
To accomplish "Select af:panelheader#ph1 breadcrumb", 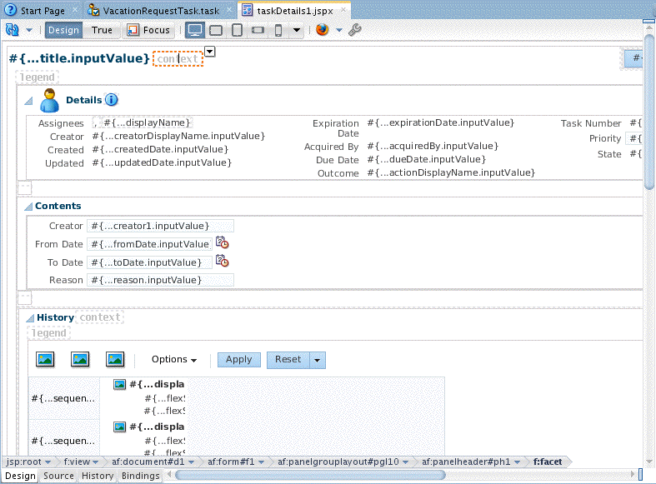I will coord(466,462).
